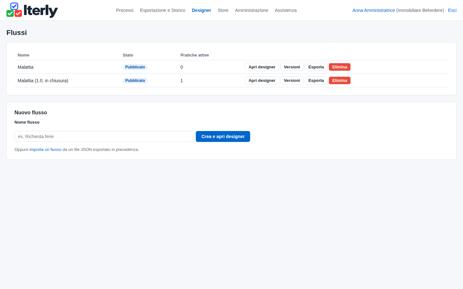Follow the importa un flusso link

tap(45, 150)
